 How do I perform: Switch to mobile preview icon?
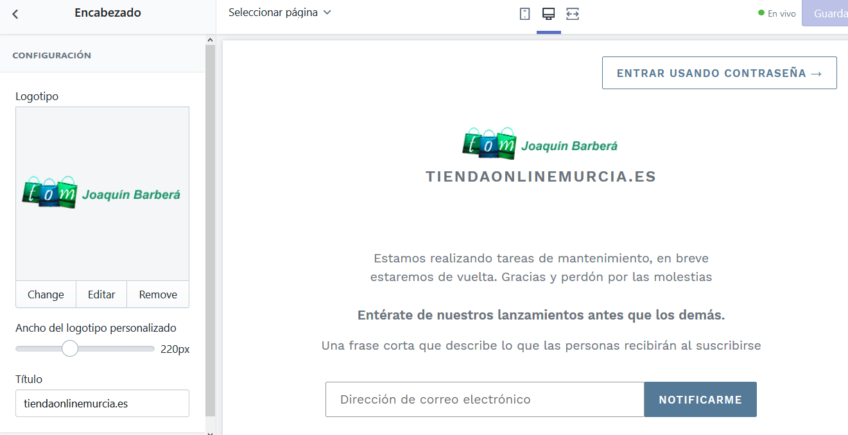(524, 13)
